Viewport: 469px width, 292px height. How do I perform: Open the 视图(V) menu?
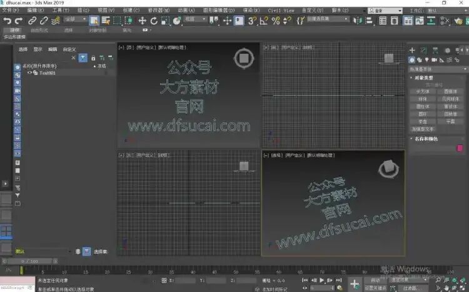coord(106,10)
